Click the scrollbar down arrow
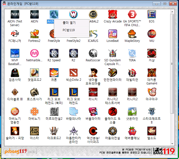 click(x=172, y=144)
